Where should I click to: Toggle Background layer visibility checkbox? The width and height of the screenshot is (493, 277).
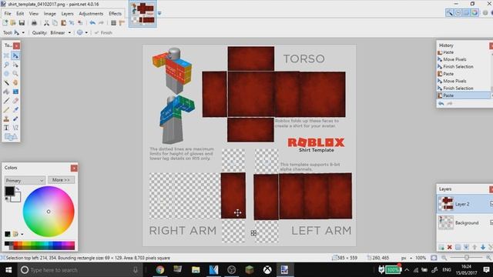[x=491, y=222]
